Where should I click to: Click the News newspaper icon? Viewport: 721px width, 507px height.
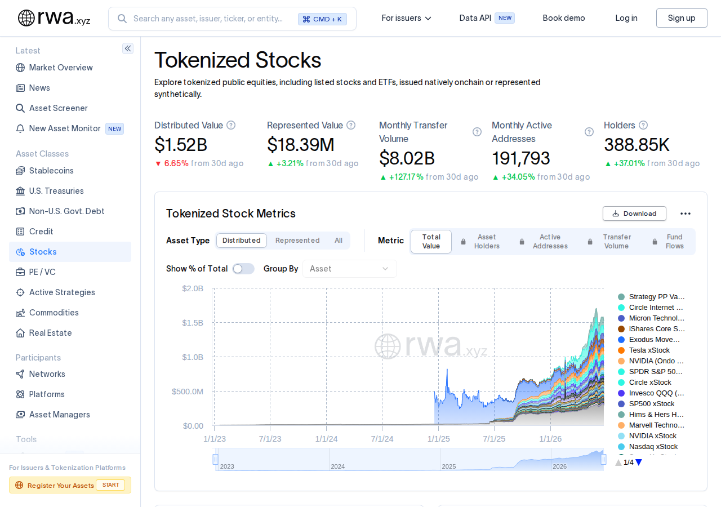tap(20, 88)
